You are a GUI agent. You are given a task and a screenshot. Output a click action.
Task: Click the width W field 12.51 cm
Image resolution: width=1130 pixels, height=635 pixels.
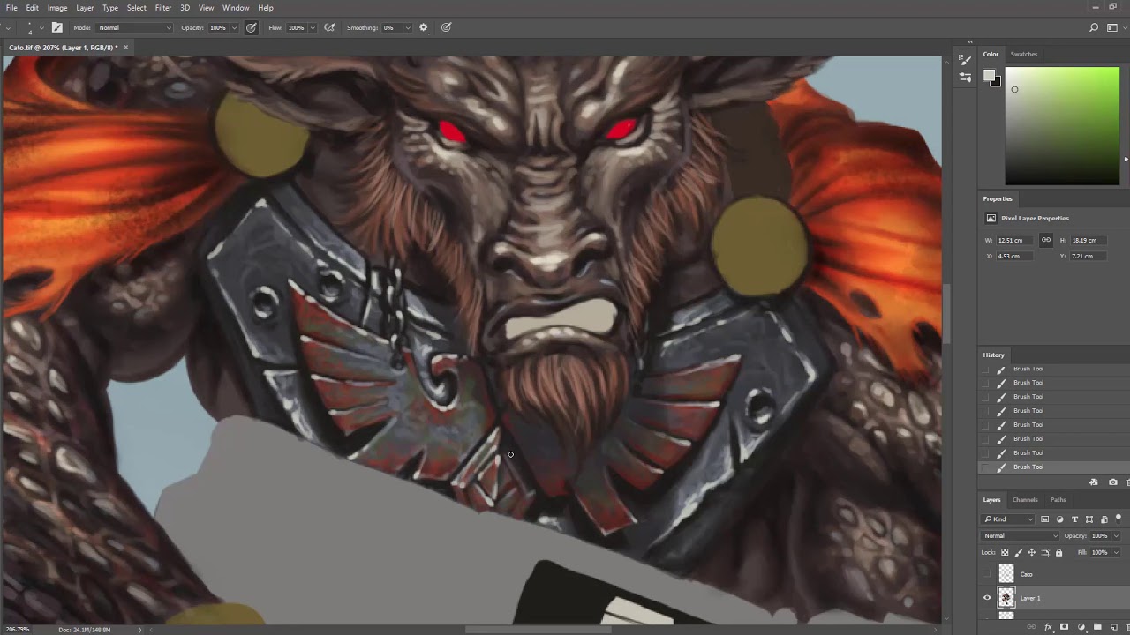click(1016, 240)
